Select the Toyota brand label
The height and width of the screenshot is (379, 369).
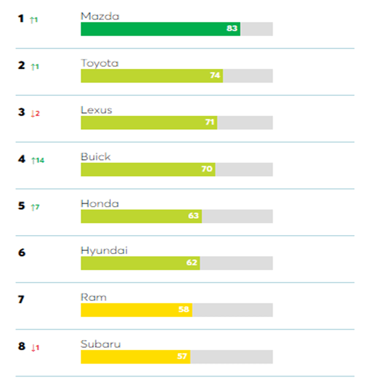click(99, 63)
